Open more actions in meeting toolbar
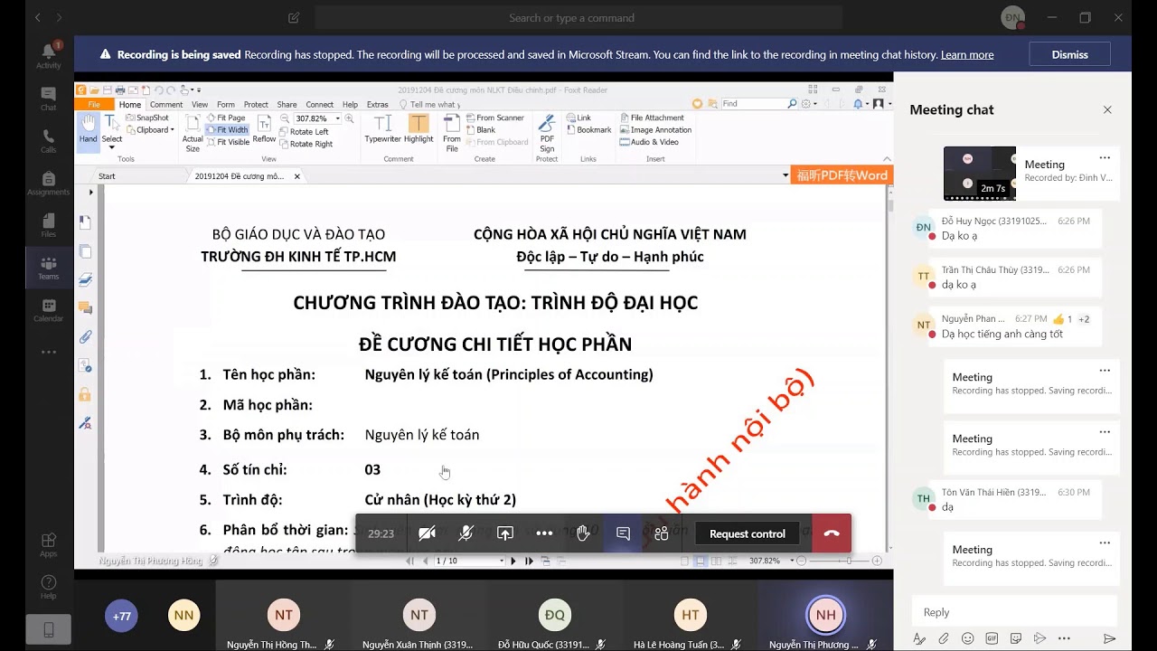1157x651 pixels. click(544, 533)
